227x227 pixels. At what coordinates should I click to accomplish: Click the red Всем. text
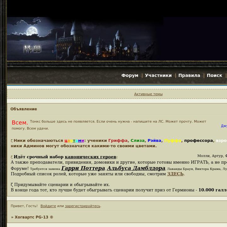(20, 122)
